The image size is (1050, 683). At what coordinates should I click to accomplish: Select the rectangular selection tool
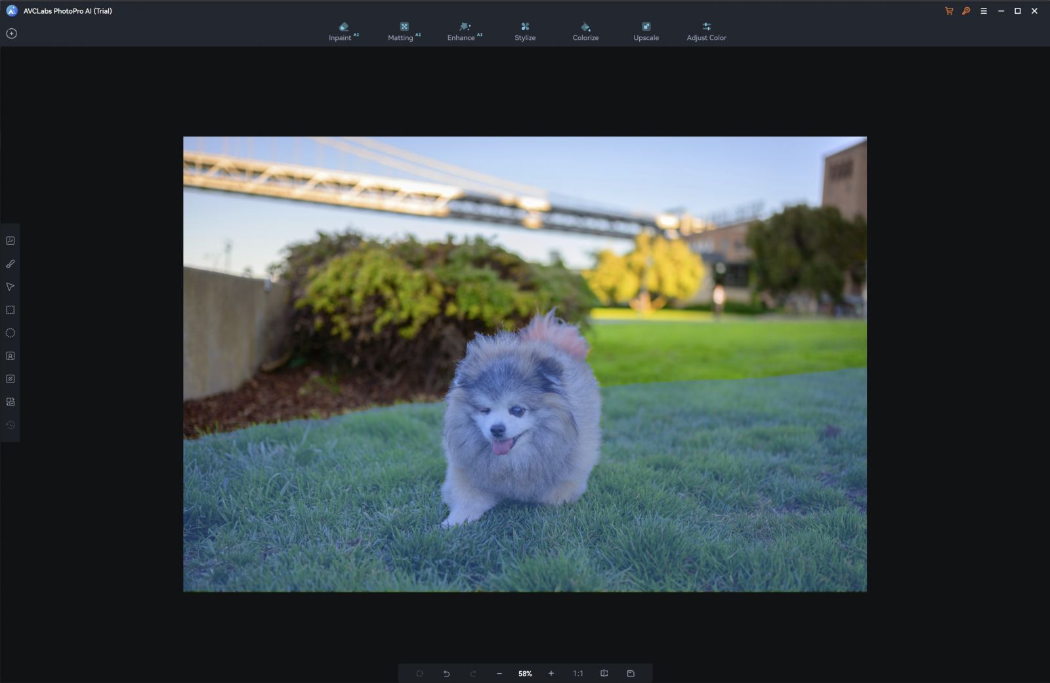(10, 309)
